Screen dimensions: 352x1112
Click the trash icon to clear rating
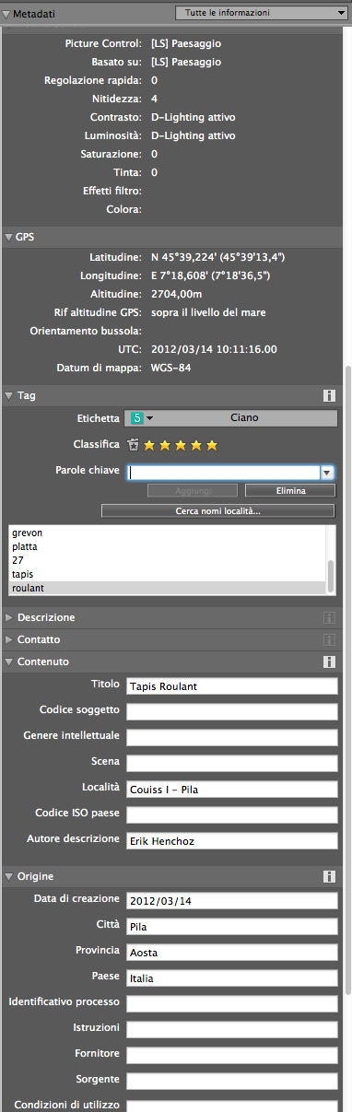click(134, 445)
